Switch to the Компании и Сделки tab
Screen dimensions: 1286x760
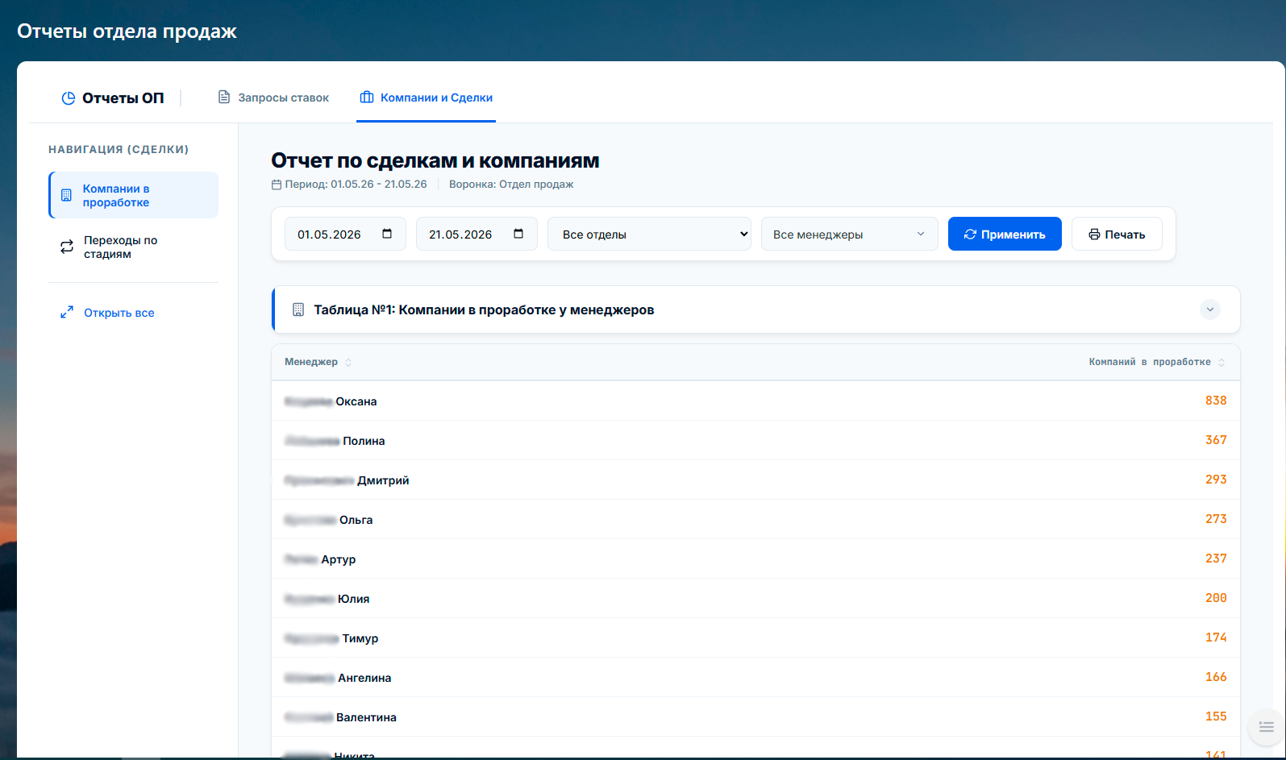click(x=426, y=98)
